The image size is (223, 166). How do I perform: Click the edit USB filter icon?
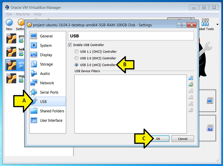(191, 91)
